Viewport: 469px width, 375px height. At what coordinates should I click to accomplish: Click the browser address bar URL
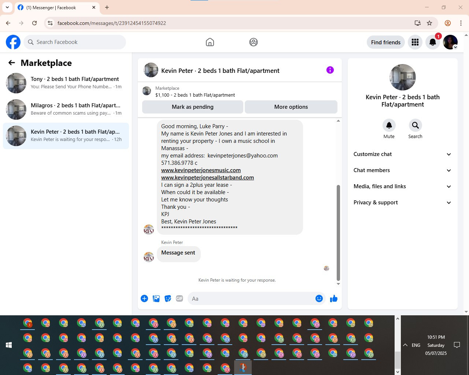pyautogui.click(x=112, y=23)
